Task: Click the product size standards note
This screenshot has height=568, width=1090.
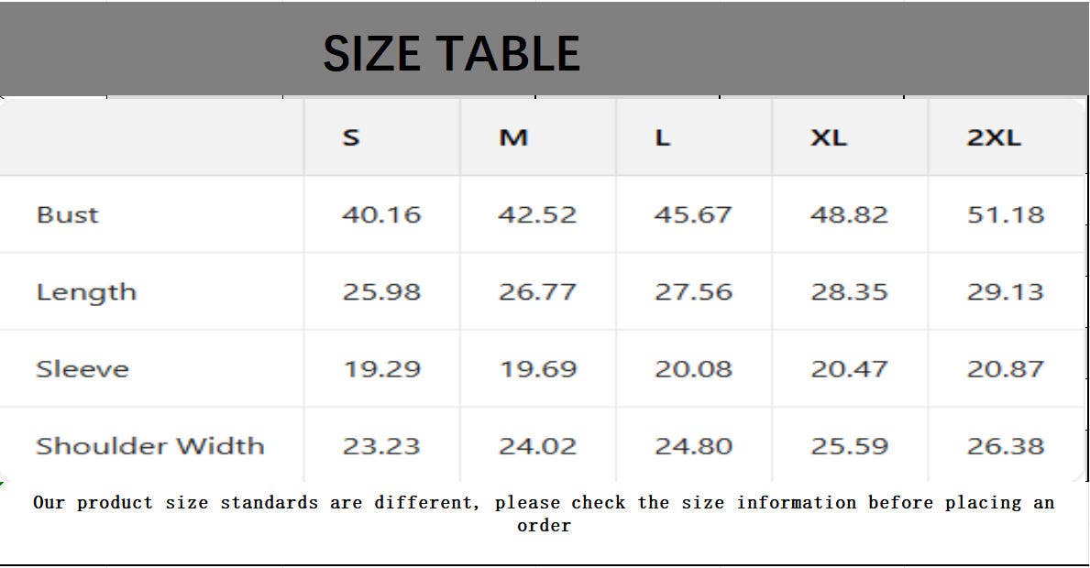Action: coord(544,513)
